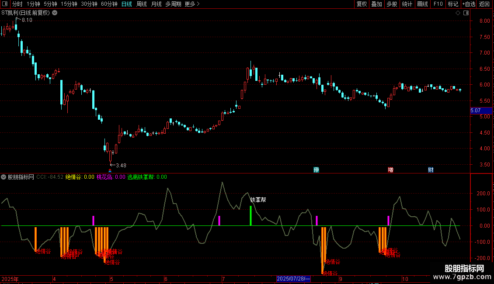The image size is (494, 284).
Task: Click the 2025年 year label on timeline
Action: point(10,279)
